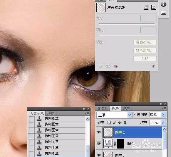This screenshot has width=171, height=157.
Task: Collapse the layers panel with double arrows
Action: click(x=161, y=104)
